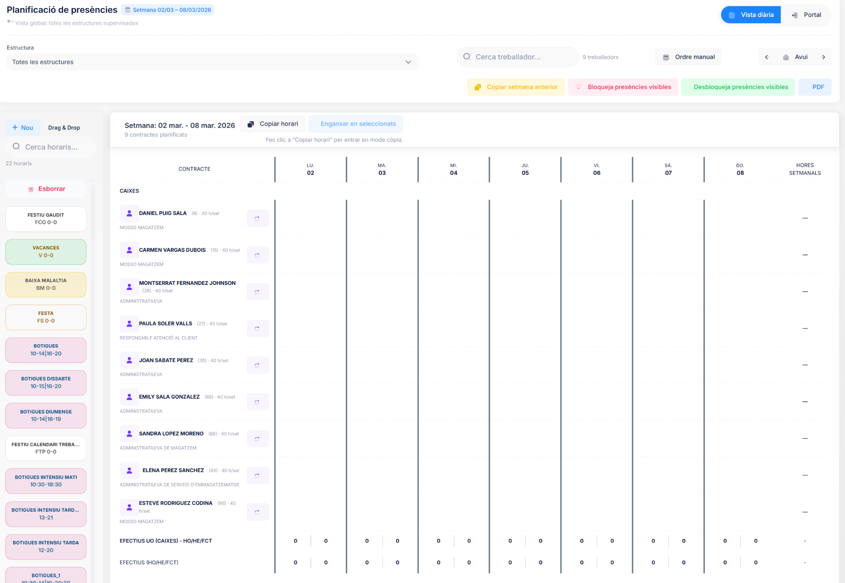This screenshot has height=583, width=845.
Task: Click repeat icon for Sandra Lopez Moreno
Action: coord(257,438)
